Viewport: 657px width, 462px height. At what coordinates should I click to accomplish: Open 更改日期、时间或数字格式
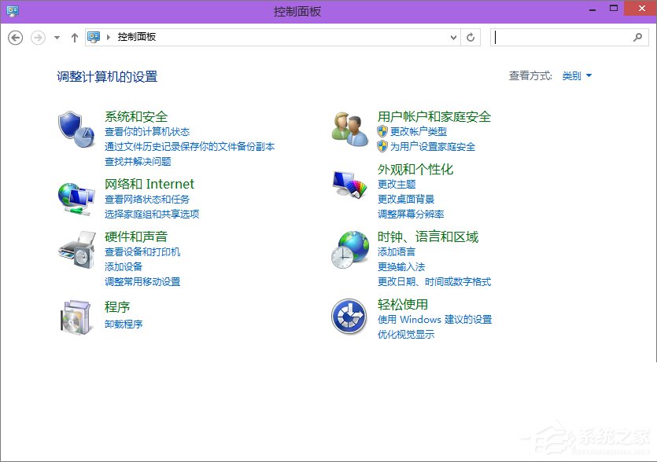click(x=436, y=280)
